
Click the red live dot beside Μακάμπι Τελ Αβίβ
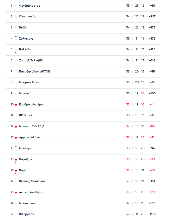[x=16, y=127]
